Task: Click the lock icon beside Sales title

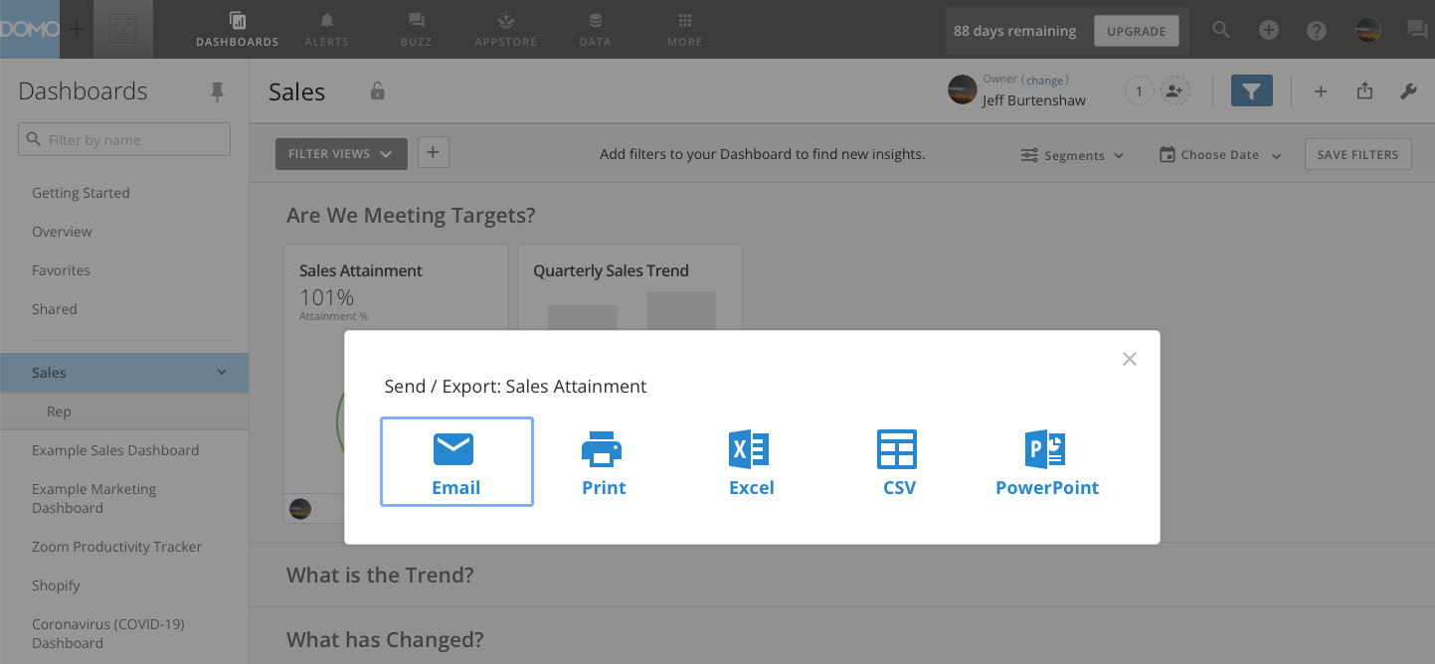Action: (x=377, y=90)
